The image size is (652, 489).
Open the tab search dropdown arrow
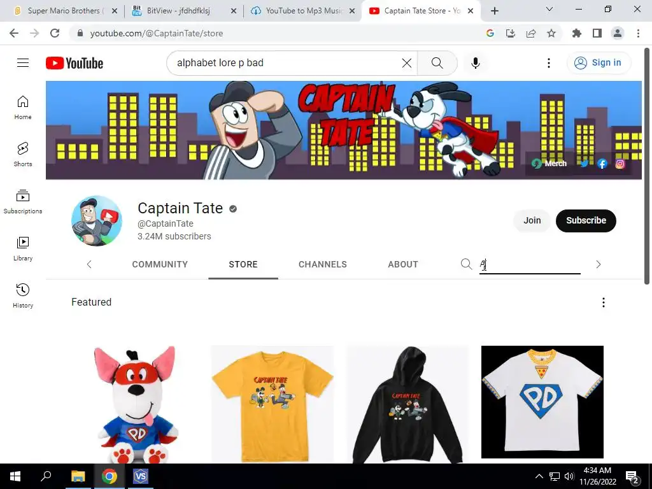pyautogui.click(x=549, y=9)
